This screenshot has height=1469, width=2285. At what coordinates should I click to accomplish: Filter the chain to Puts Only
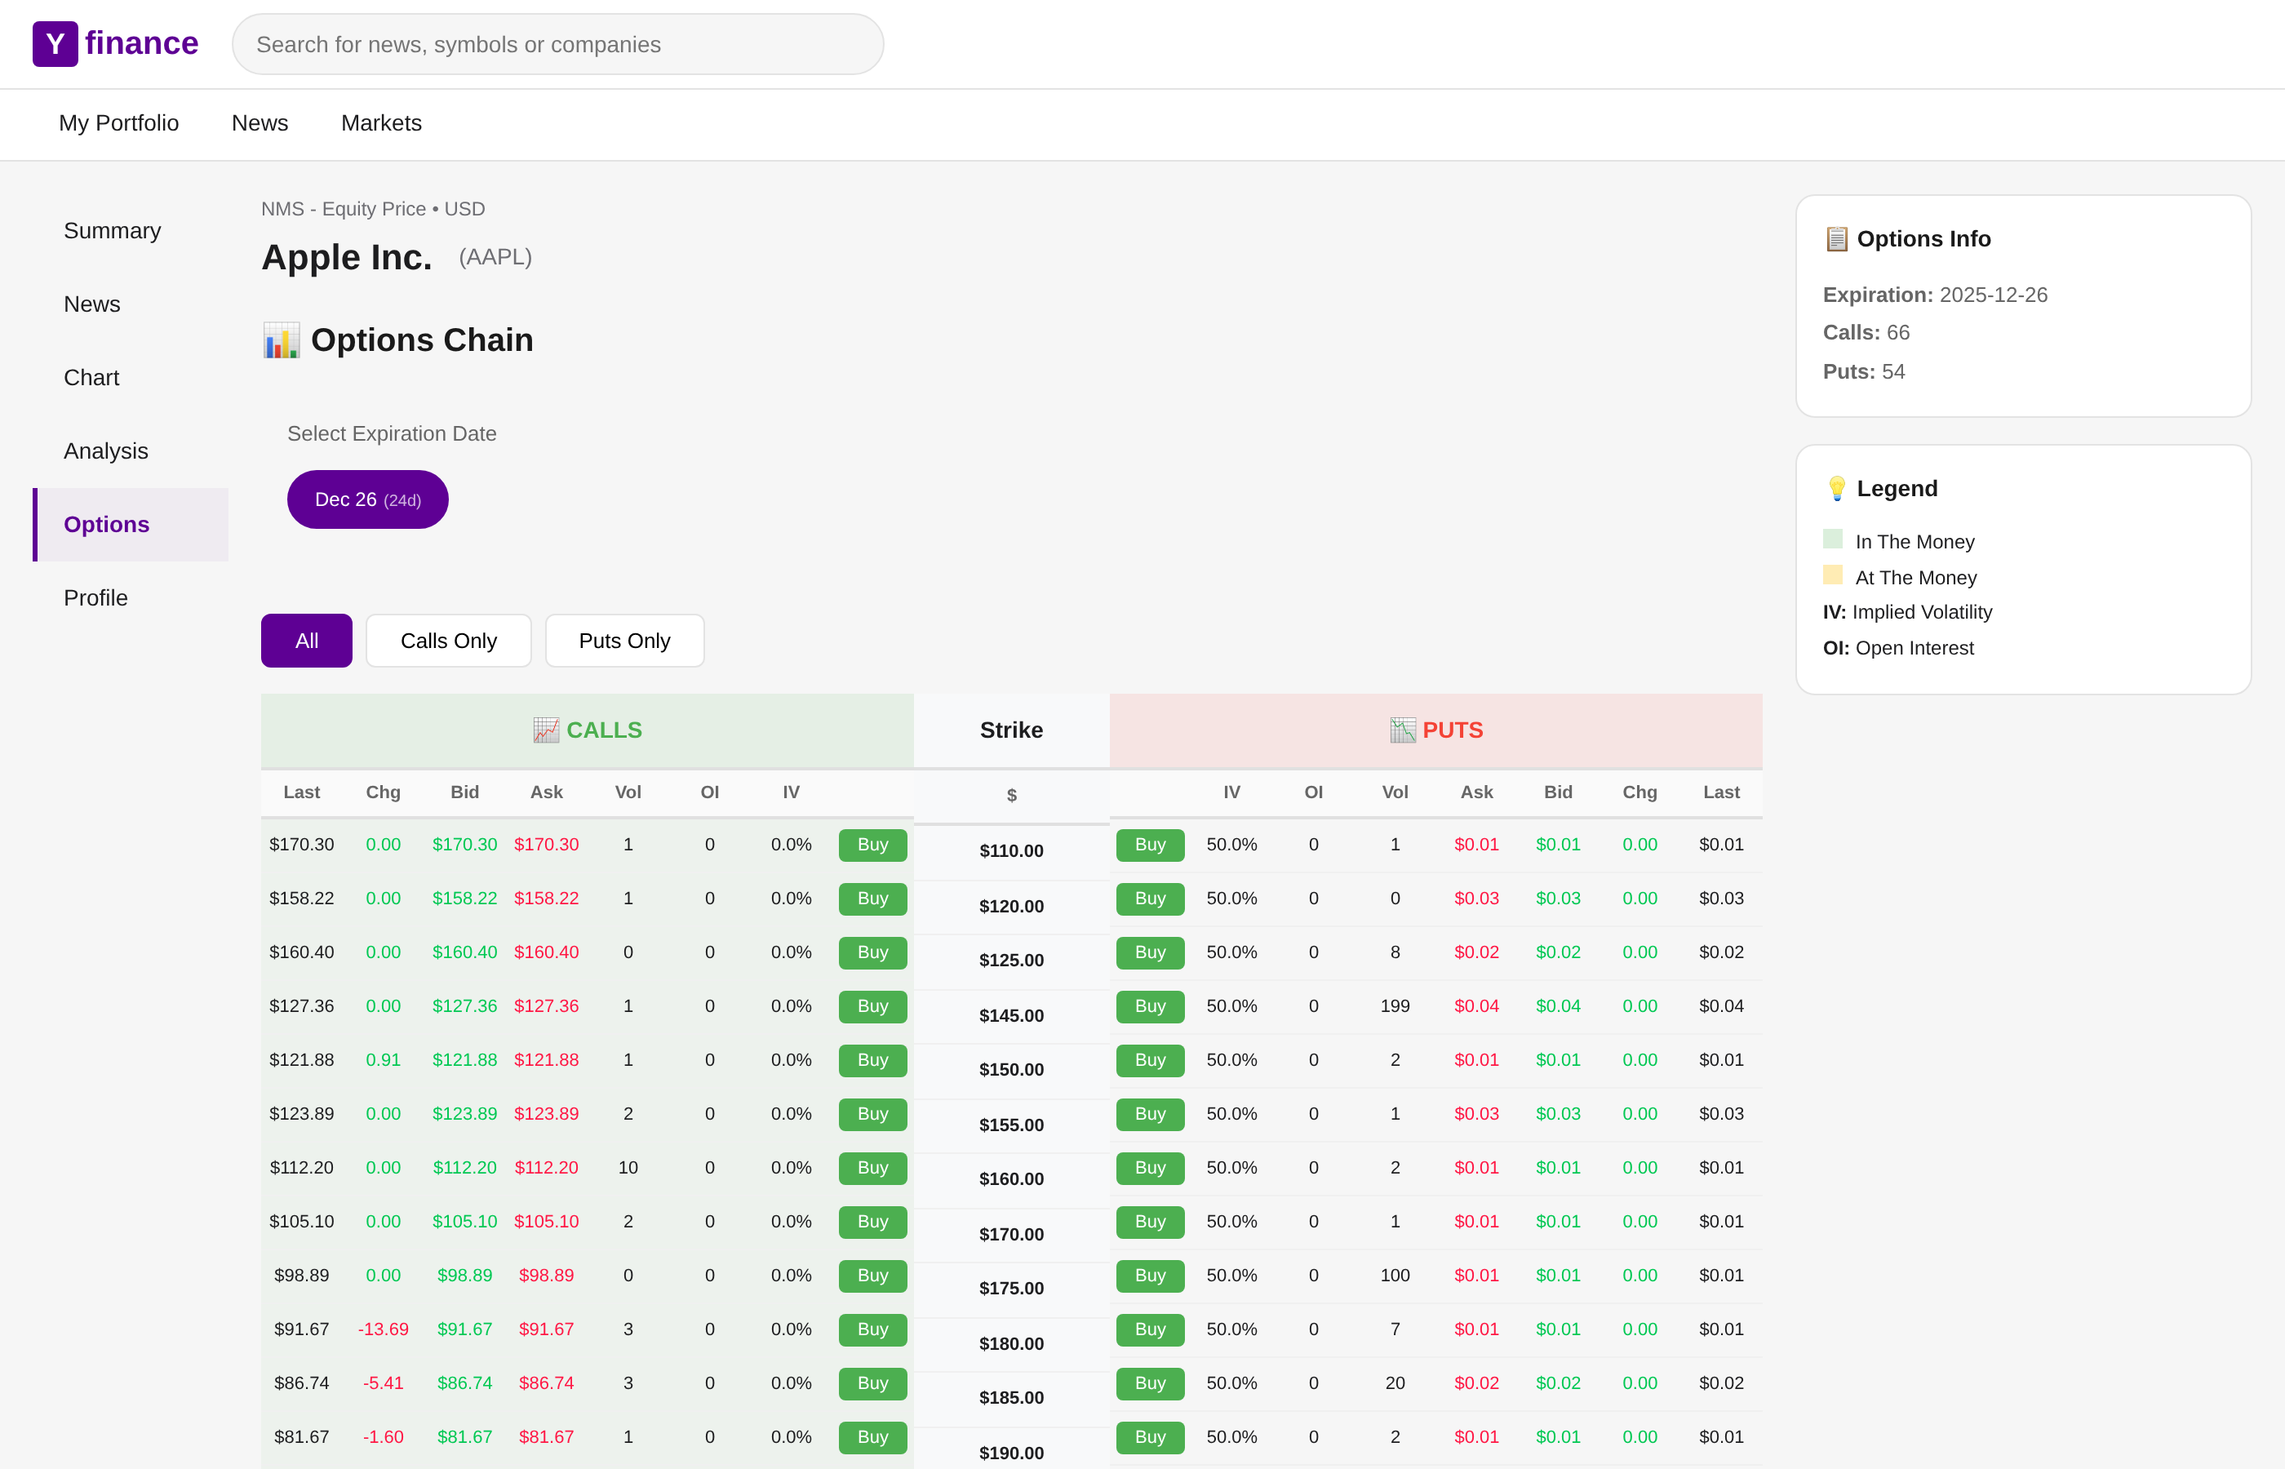(x=624, y=641)
